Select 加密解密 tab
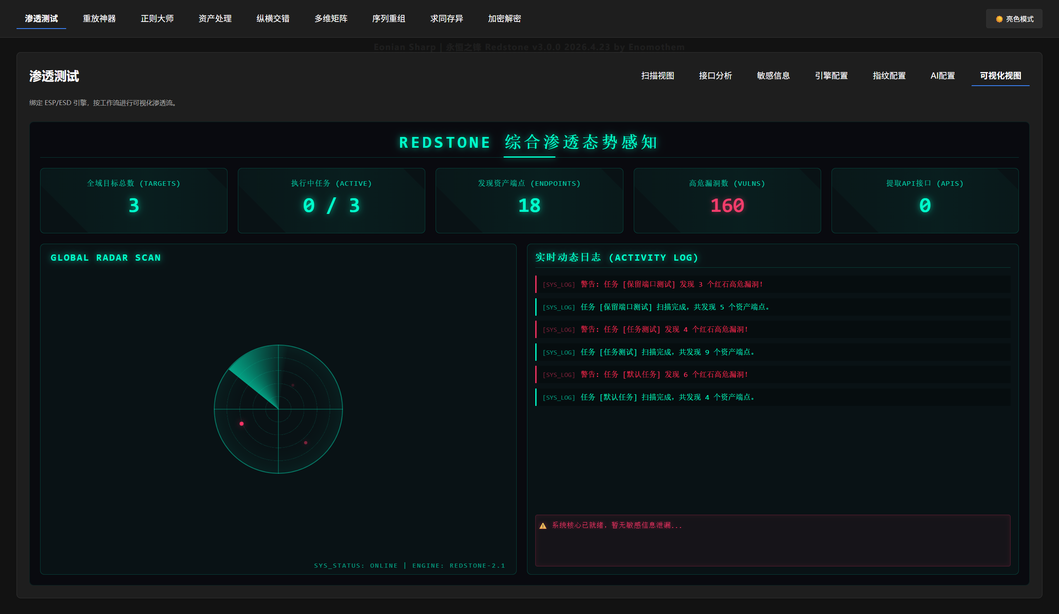Image resolution: width=1059 pixels, height=614 pixels. tap(505, 19)
